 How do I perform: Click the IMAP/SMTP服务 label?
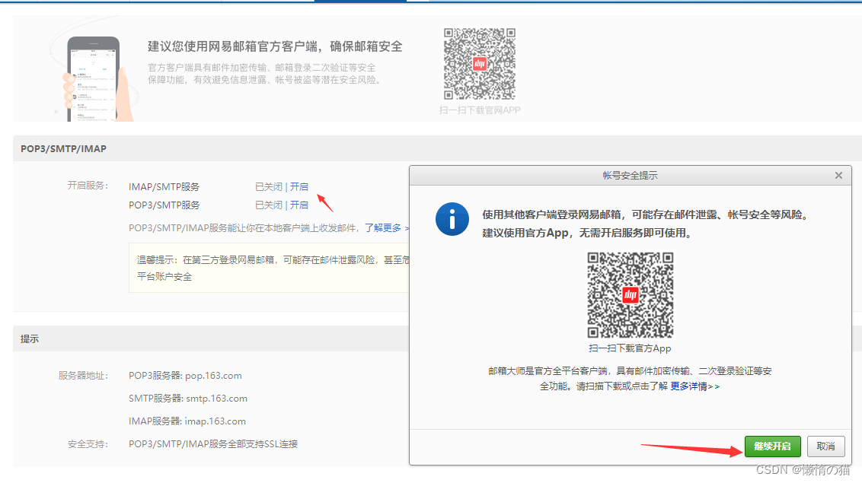point(164,186)
